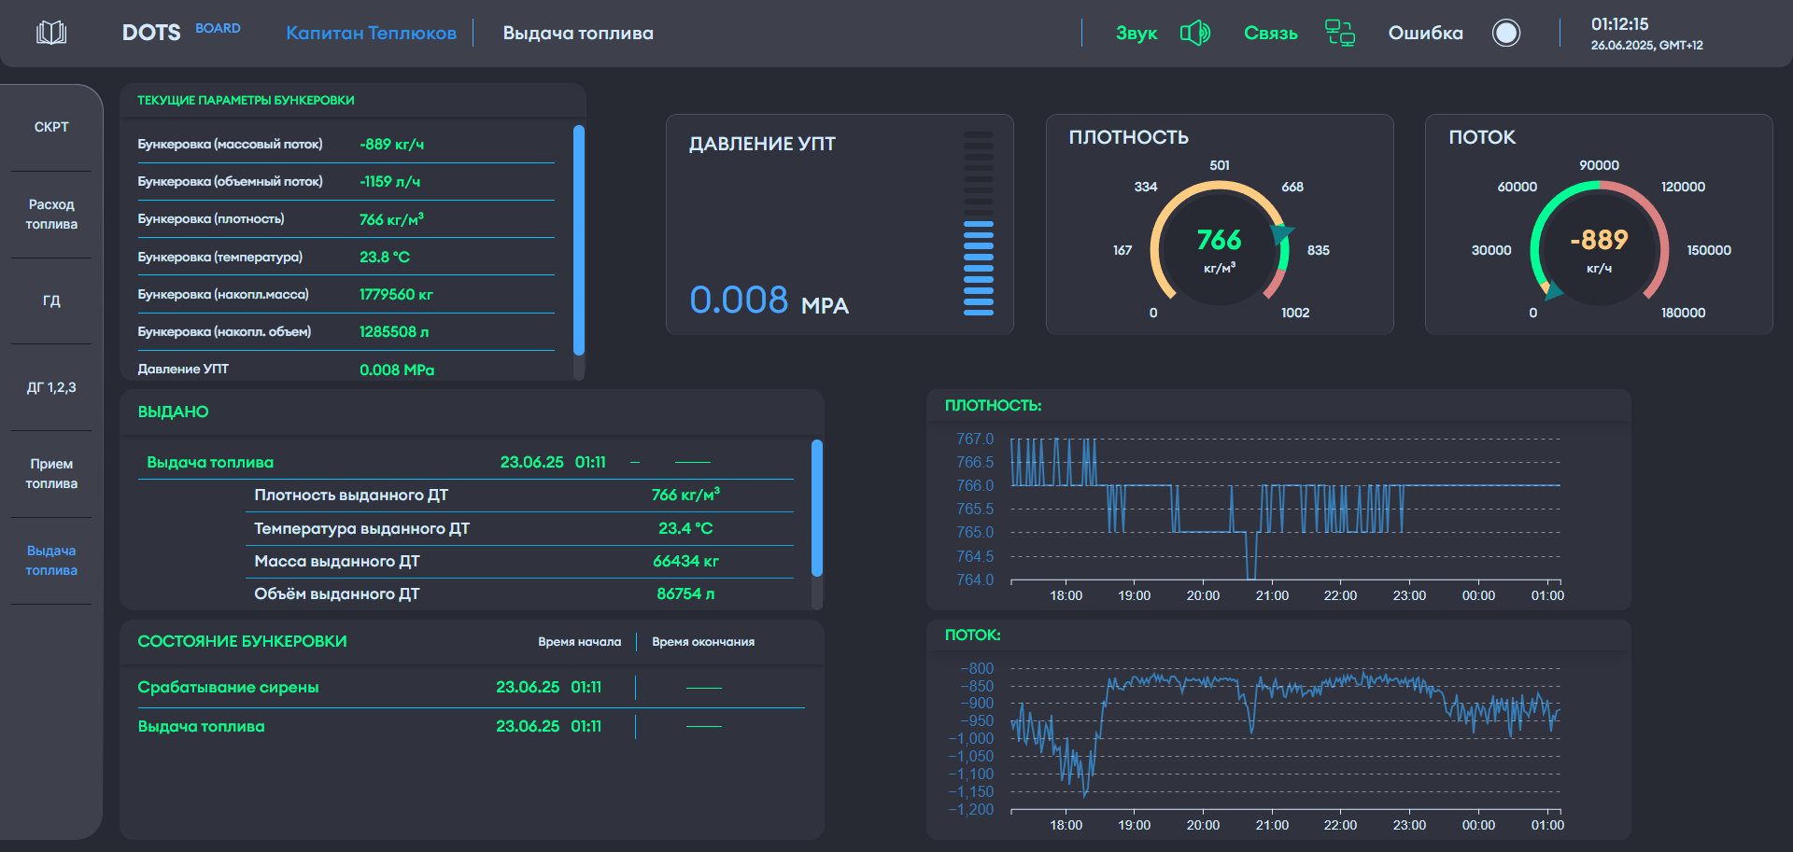
Task: Click the Выдано panel scrollbar
Action: (x=817, y=509)
